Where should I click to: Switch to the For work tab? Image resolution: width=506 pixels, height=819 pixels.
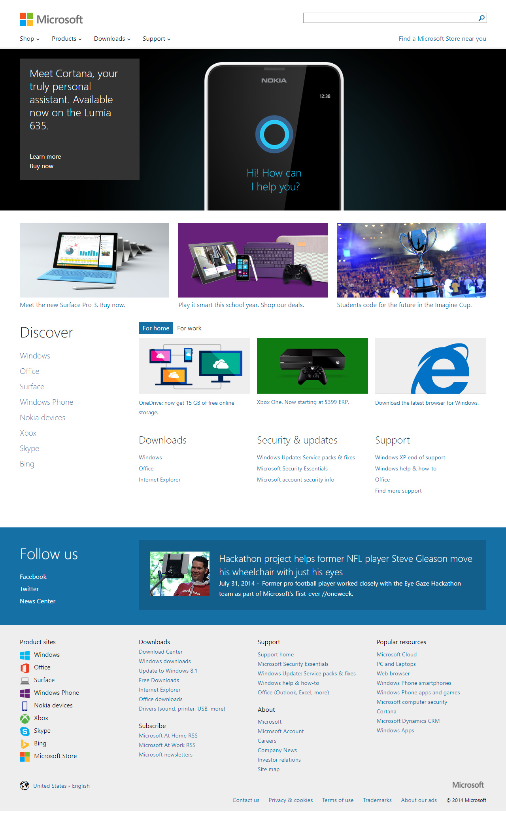click(x=189, y=328)
